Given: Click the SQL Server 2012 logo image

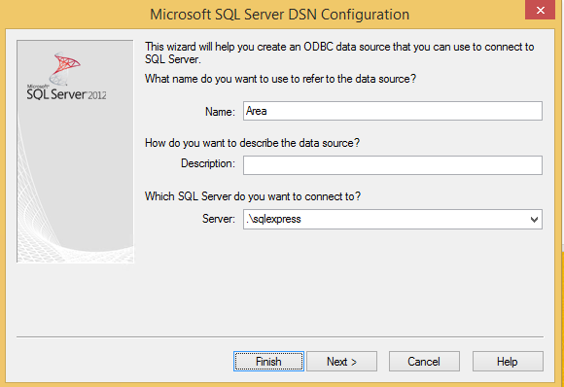Looking at the screenshot, I should click(x=67, y=76).
